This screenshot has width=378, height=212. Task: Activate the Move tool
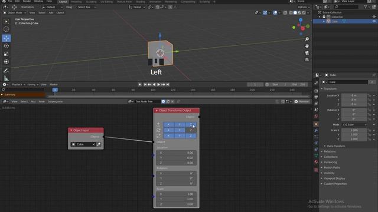pyautogui.click(x=6, y=38)
